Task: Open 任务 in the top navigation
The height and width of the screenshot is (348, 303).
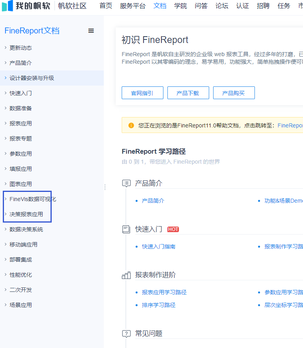Action: 284,6
